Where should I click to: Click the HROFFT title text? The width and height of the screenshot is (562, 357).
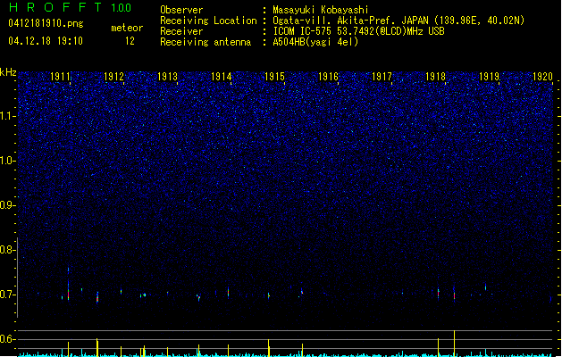(x=55, y=7)
